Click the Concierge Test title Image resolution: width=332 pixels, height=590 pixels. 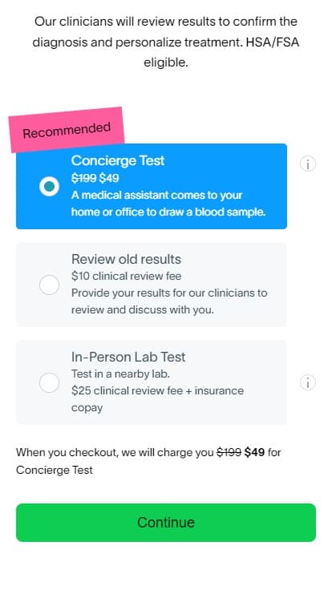click(x=118, y=160)
